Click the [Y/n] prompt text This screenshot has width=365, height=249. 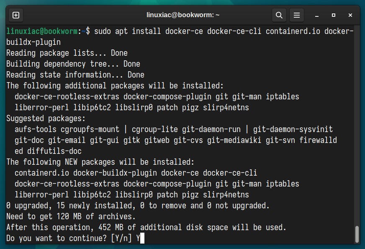pos(121,238)
